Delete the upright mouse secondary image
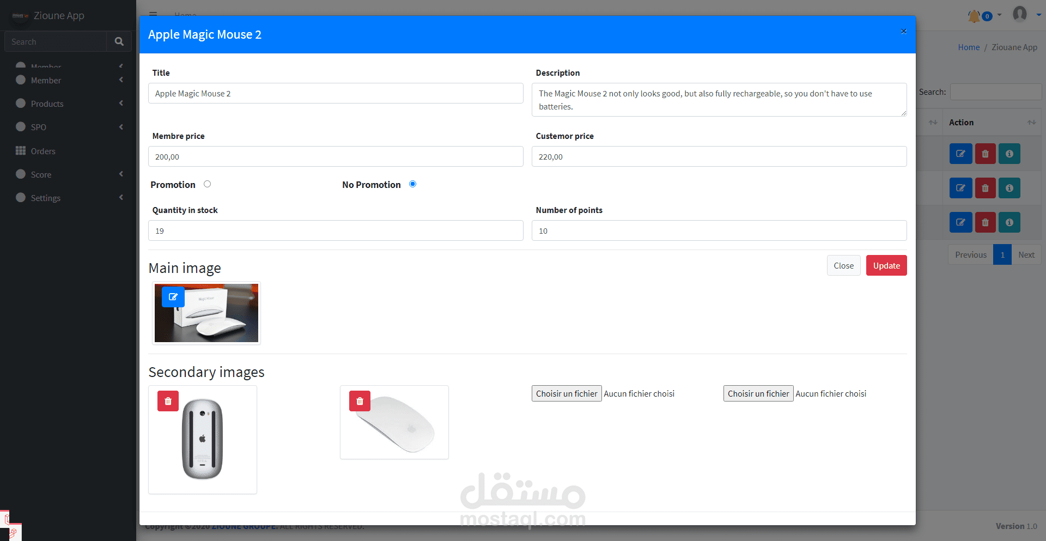 (x=168, y=401)
